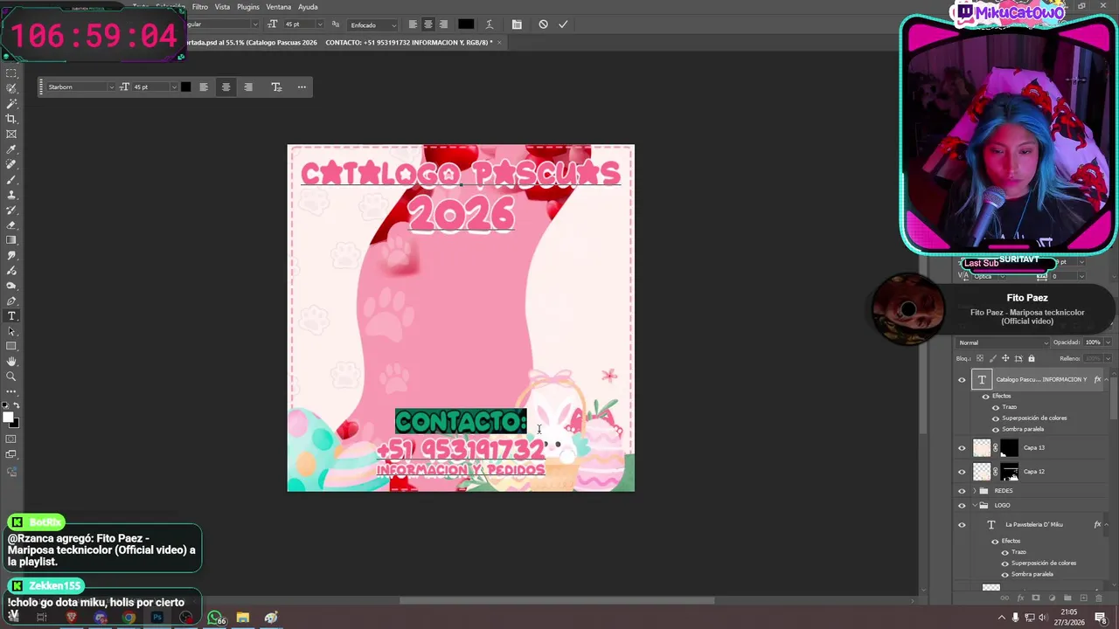Open the Vista menu
The height and width of the screenshot is (629, 1119).
pos(223,7)
